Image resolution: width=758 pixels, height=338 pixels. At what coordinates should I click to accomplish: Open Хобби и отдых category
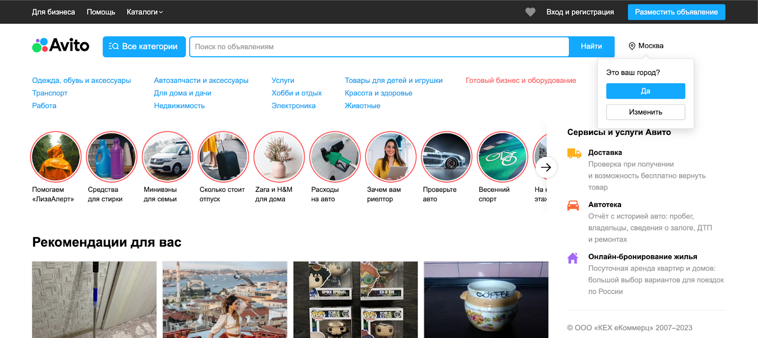pyautogui.click(x=297, y=93)
